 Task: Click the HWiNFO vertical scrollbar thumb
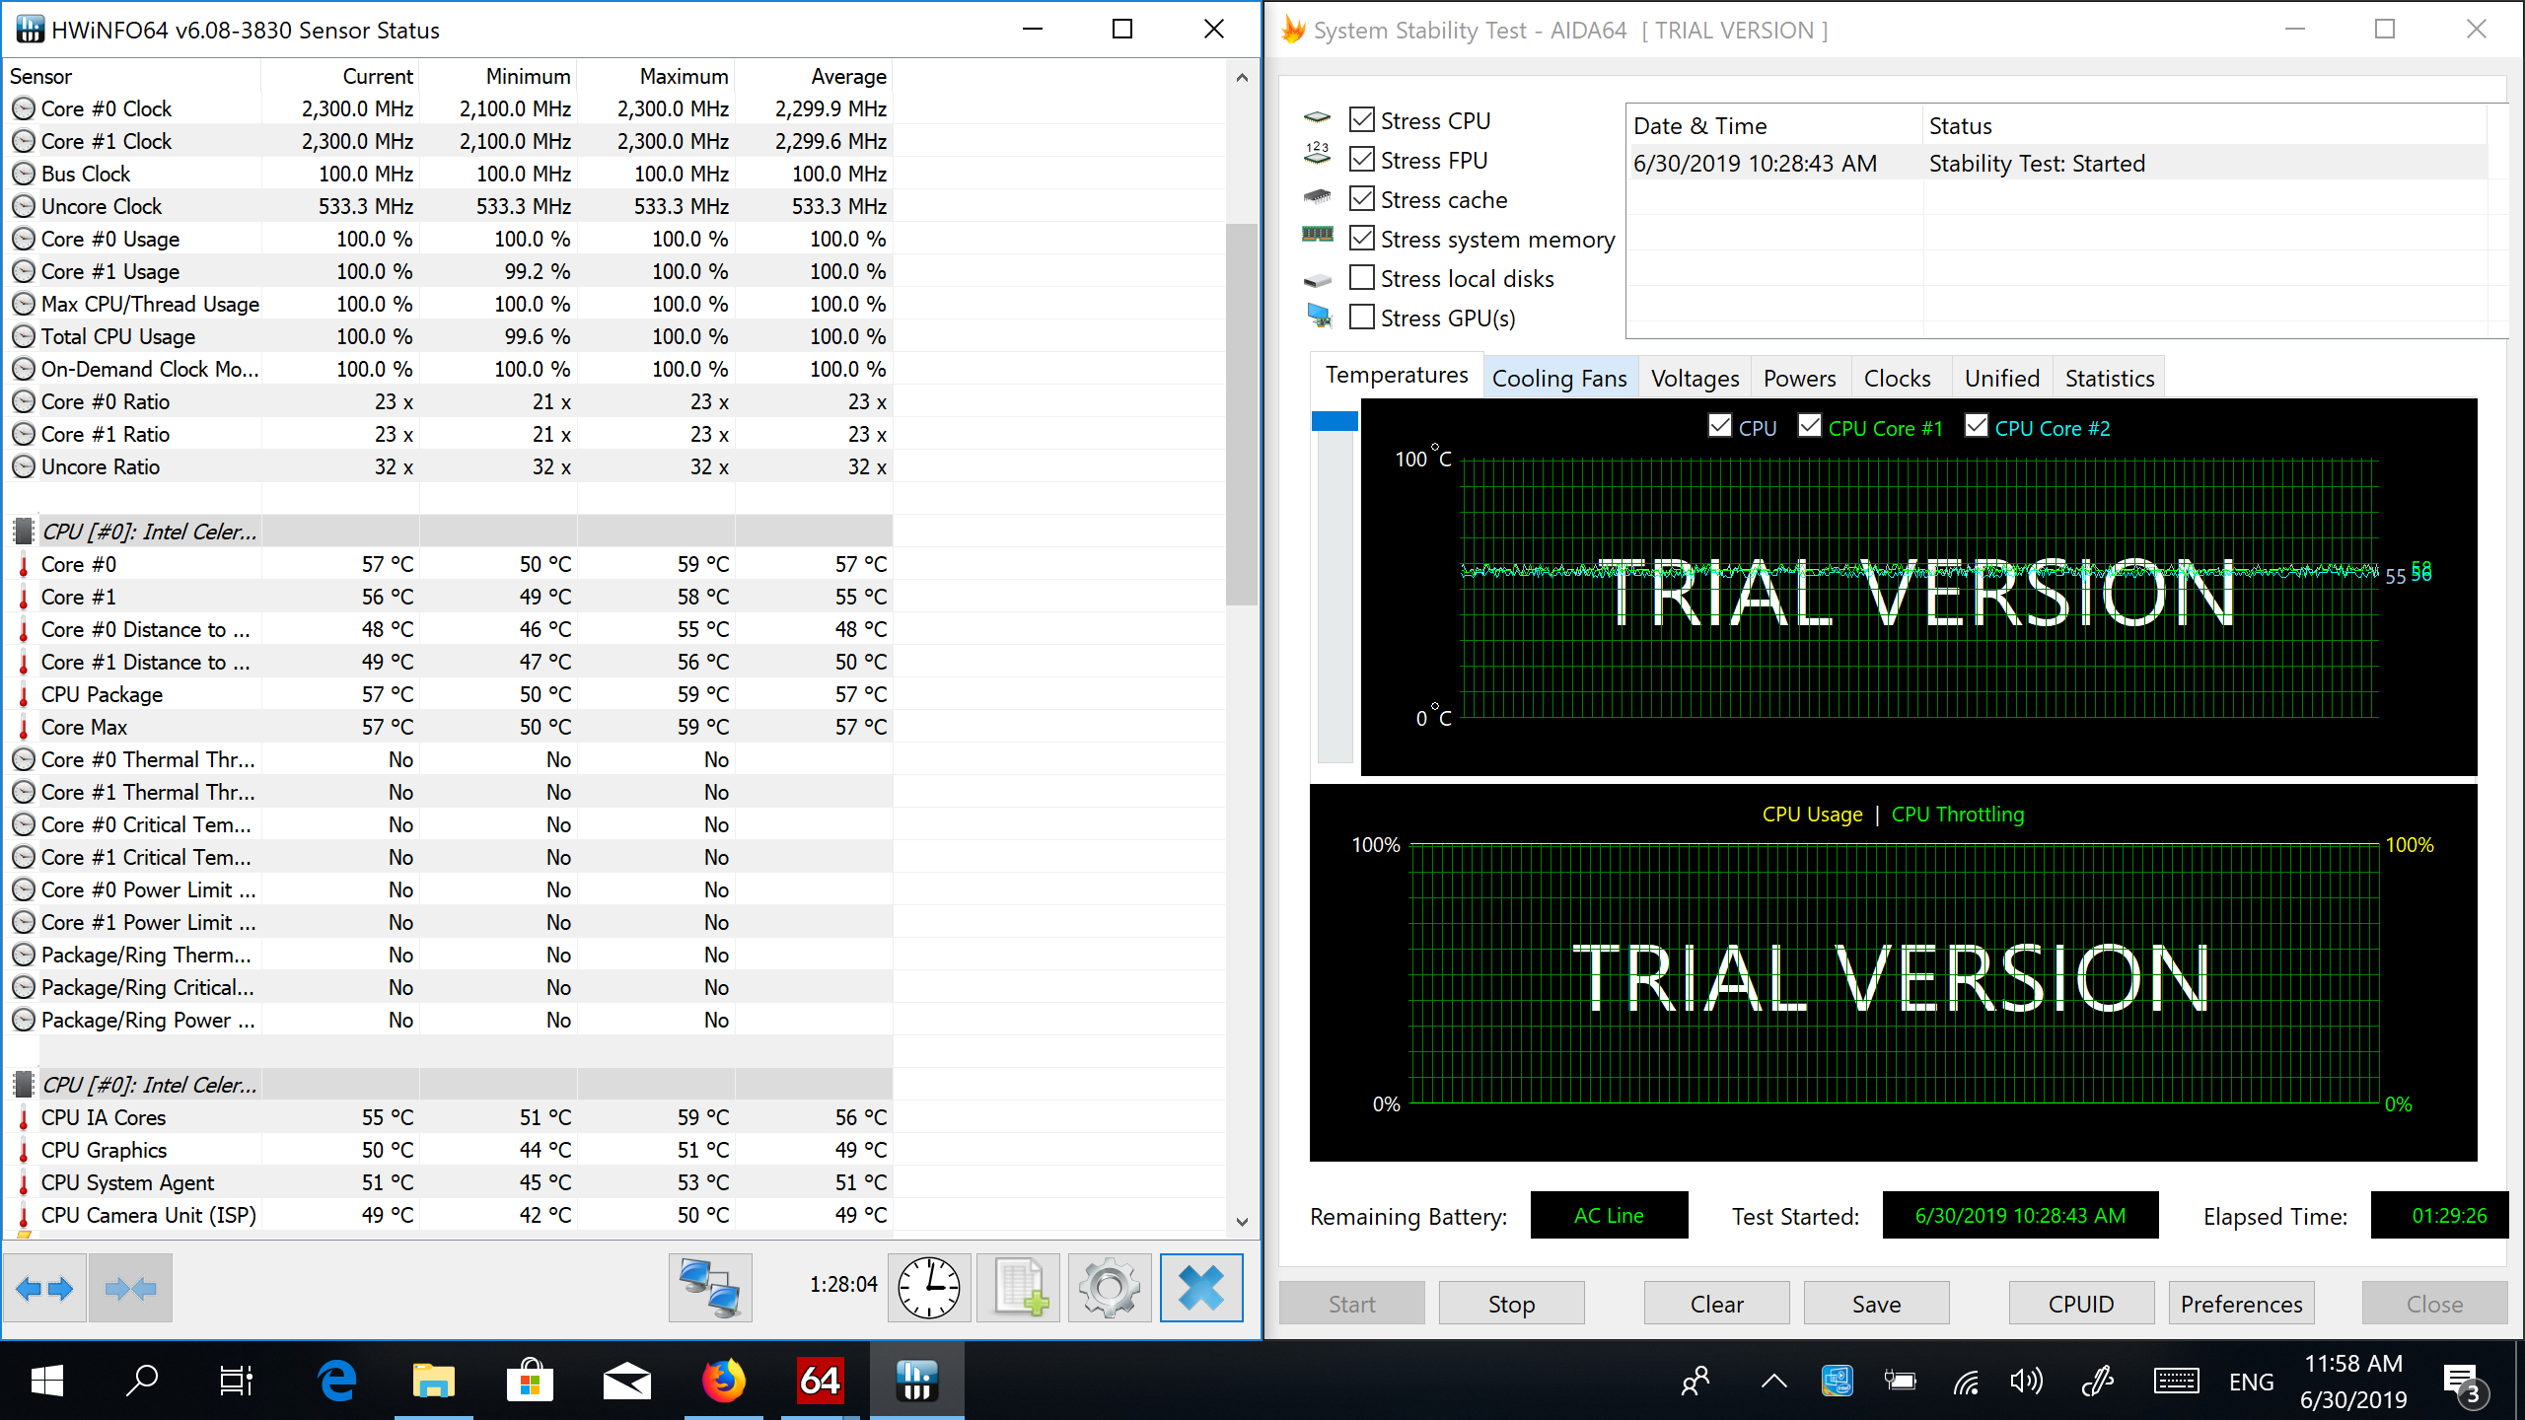tap(1242, 414)
